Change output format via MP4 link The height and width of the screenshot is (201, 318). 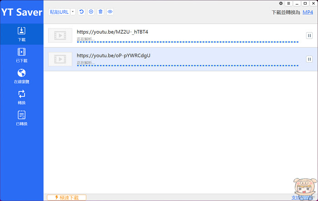pyautogui.click(x=308, y=12)
